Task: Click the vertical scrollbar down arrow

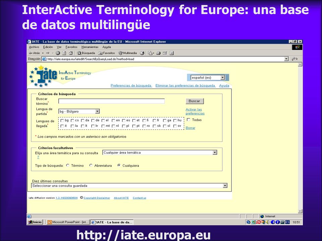Action: pyautogui.click(x=300, y=211)
